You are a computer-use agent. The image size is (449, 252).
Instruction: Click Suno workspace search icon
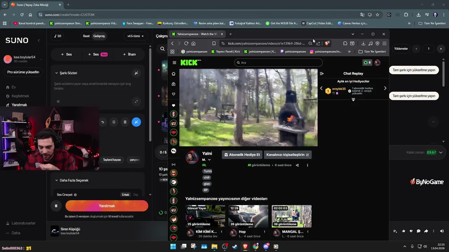(162, 49)
